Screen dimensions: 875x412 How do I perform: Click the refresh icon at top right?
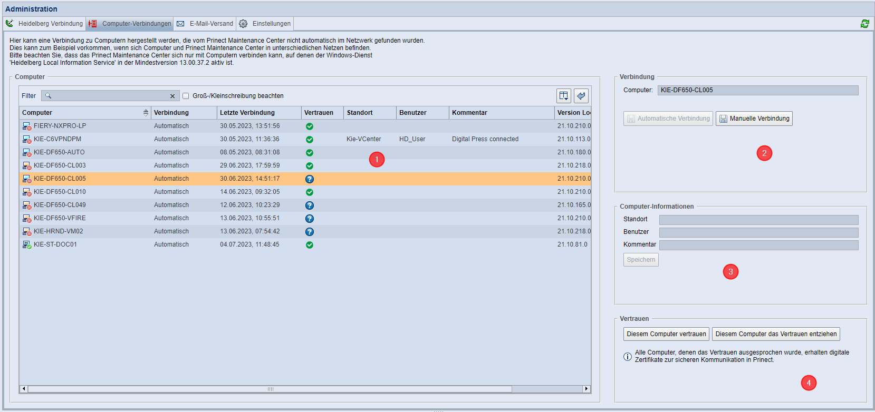pyautogui.click(x=865, y=24)
